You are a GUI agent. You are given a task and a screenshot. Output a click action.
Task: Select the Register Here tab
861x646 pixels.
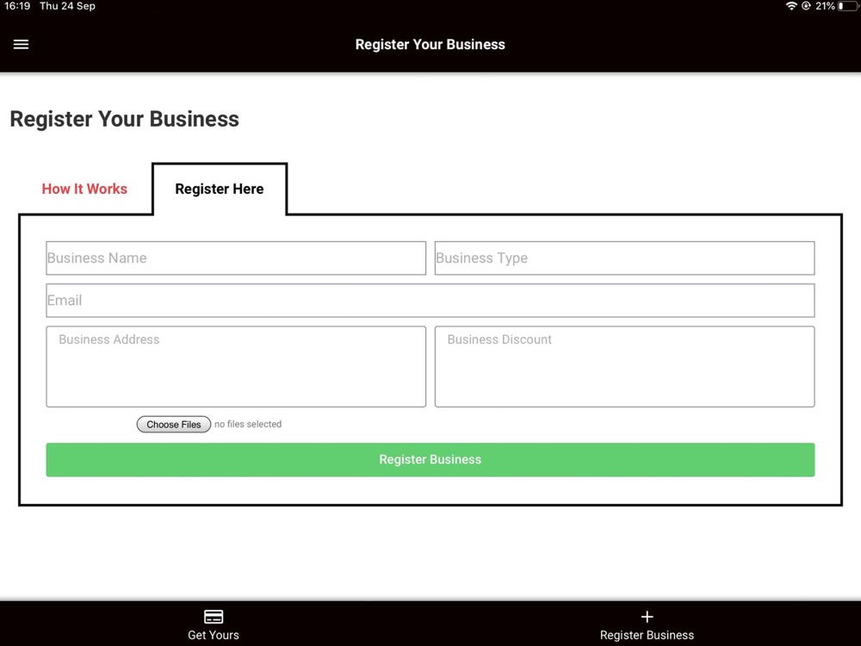220,189
